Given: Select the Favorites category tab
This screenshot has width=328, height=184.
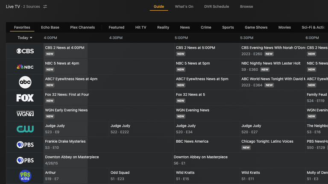Looking at the screenshot, I should point(22,27).
